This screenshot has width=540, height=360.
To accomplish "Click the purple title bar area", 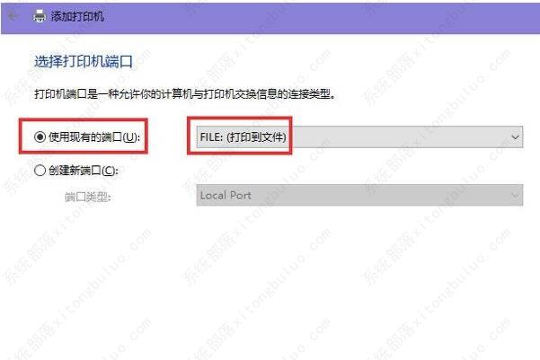I will coord(310,17).
